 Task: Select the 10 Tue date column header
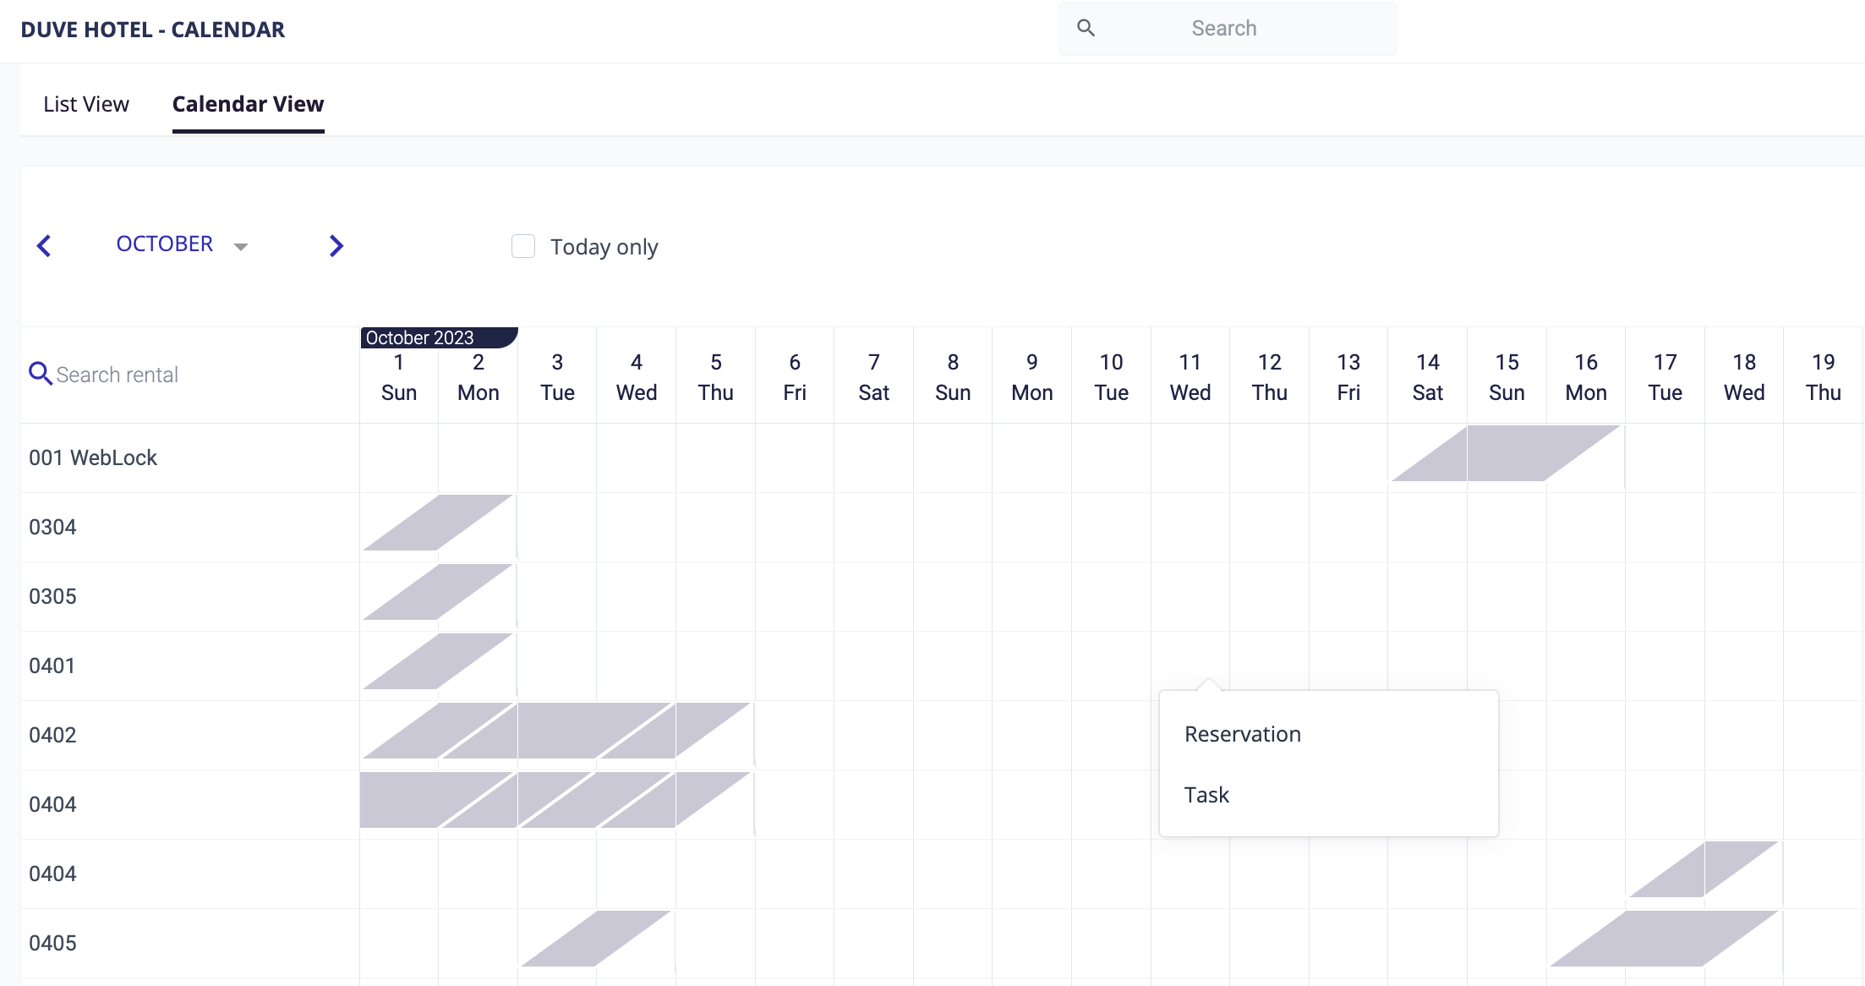pos(1111,377)
